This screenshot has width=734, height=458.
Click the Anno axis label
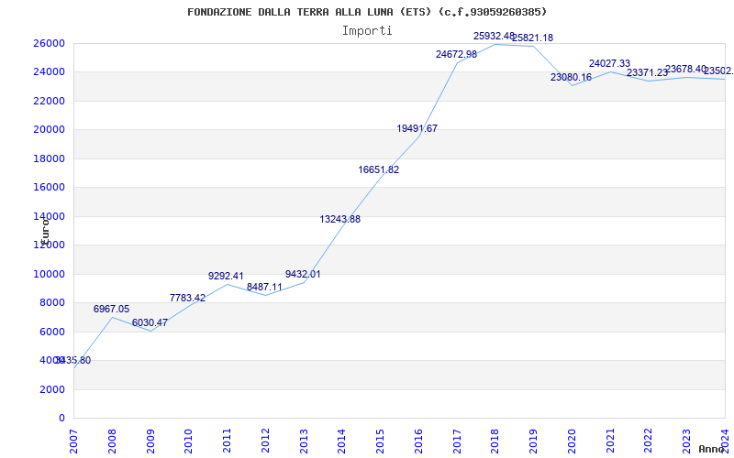710,449
